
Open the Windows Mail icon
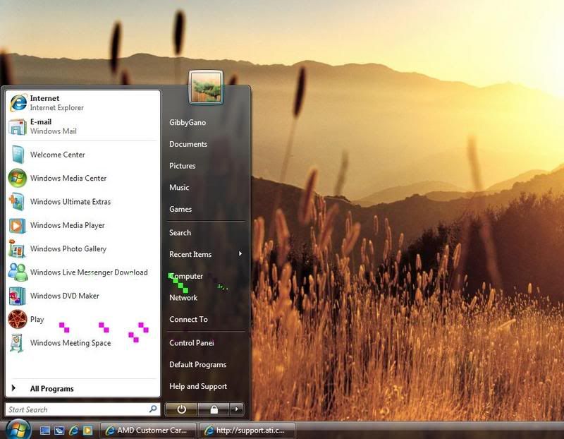click(18, 127)
